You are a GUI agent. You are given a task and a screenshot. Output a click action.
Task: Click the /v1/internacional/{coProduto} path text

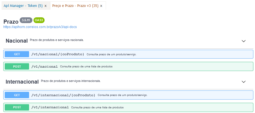63,95
